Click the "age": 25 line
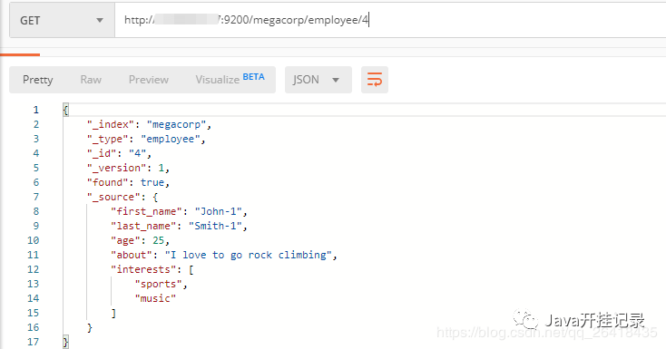 140,240
